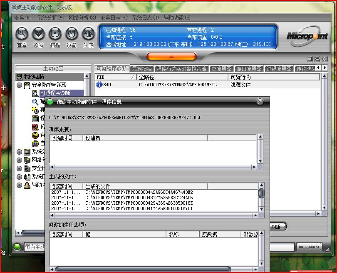This screenshot has width=337, height=273.
Task: Sort the process list by 可疑行为 column
Action: click(x=274, y=77)
